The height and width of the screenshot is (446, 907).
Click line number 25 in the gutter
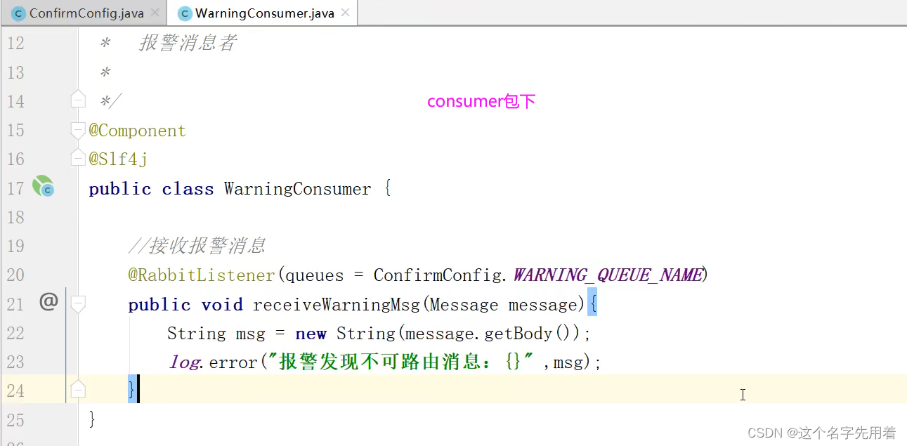pos(15,420)
